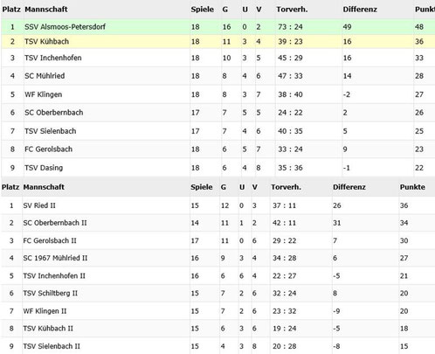Click SV Ried II team name
Image resolution: width=435 pixels, height=354 pixels.
coord(39,205)
